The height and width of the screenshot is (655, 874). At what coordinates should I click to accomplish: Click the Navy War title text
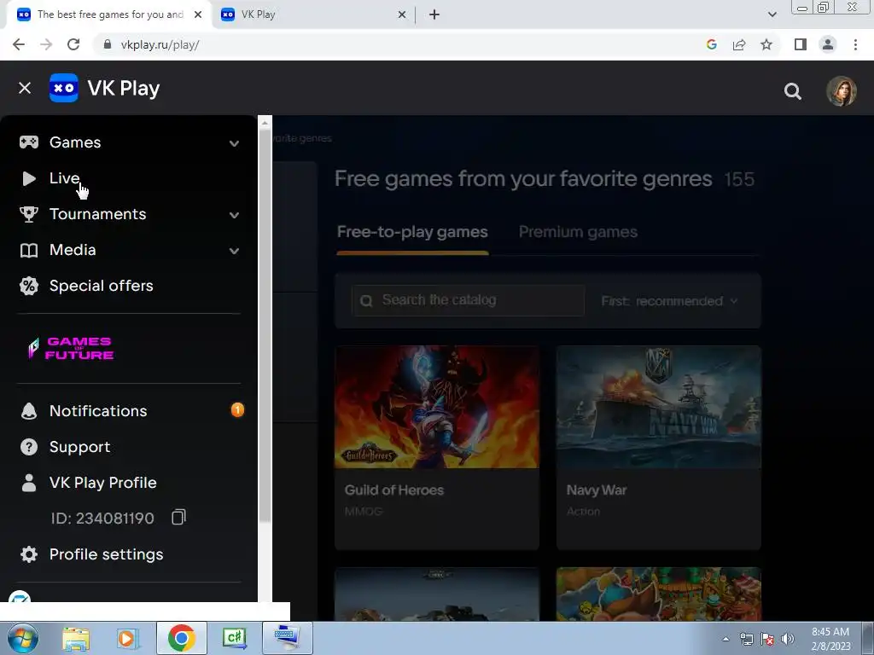point(597,490)
